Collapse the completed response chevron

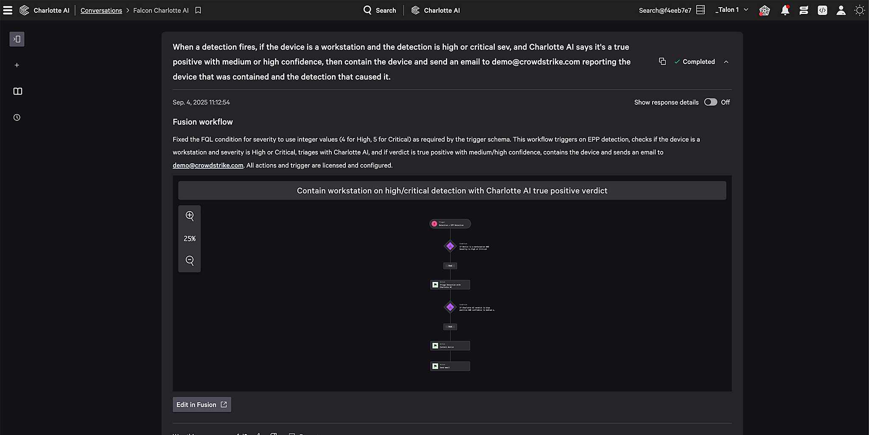click(726, 62)
